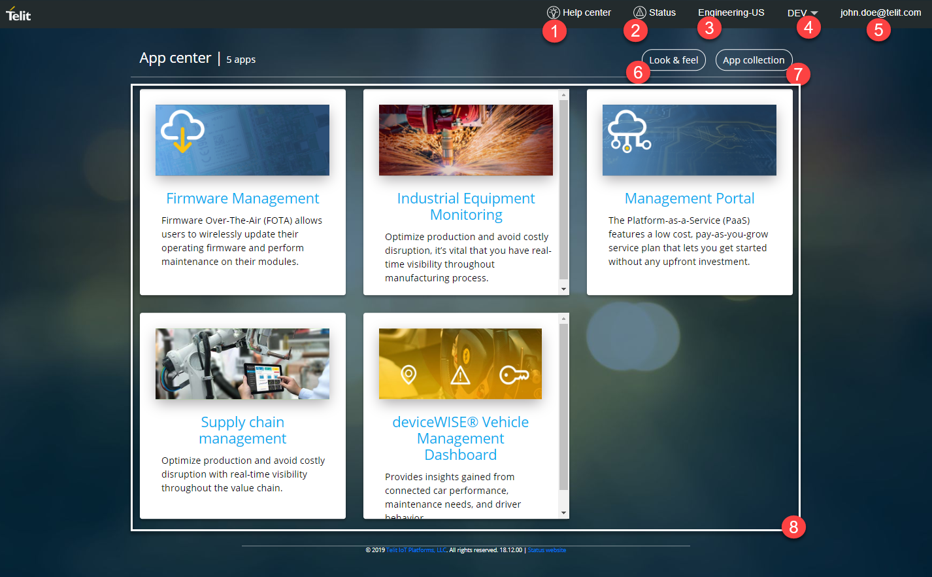Click the Management Portal cloud network thumbnail
Screen dimensions: 932x577
[x=690, y=140]
